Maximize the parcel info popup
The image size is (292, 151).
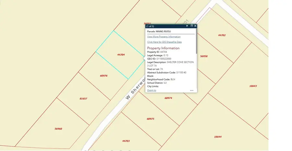pyautogui.click(x=192, y=26)
